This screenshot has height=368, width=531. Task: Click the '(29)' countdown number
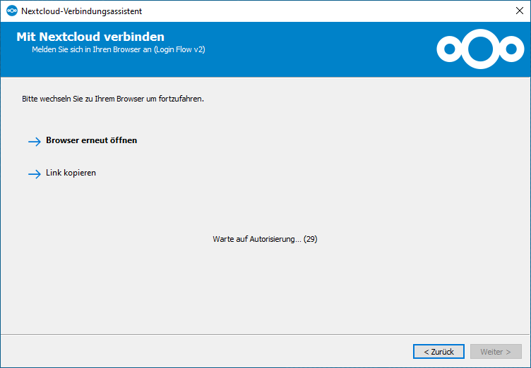tap(311, 239)
